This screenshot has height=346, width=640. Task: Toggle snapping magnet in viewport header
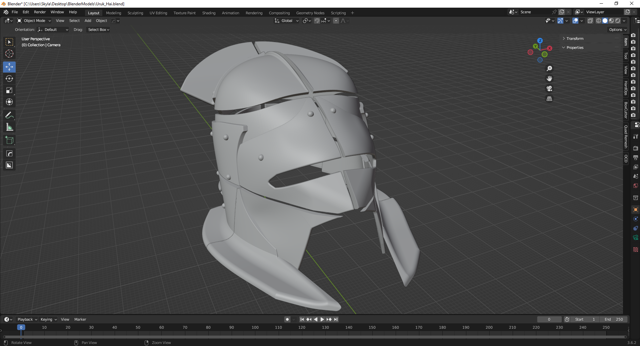click(317, 21)
